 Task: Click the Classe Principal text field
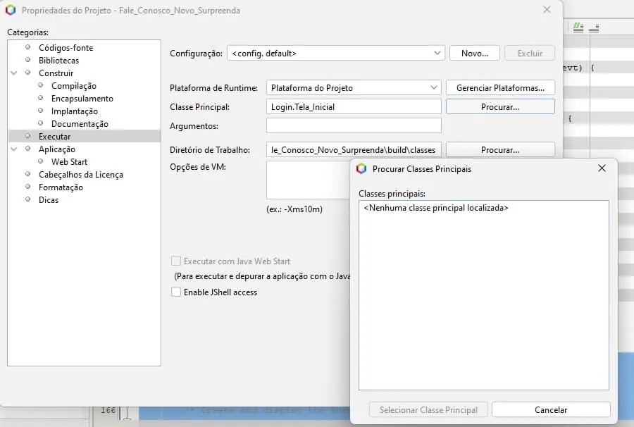click(x=354, y=107)
